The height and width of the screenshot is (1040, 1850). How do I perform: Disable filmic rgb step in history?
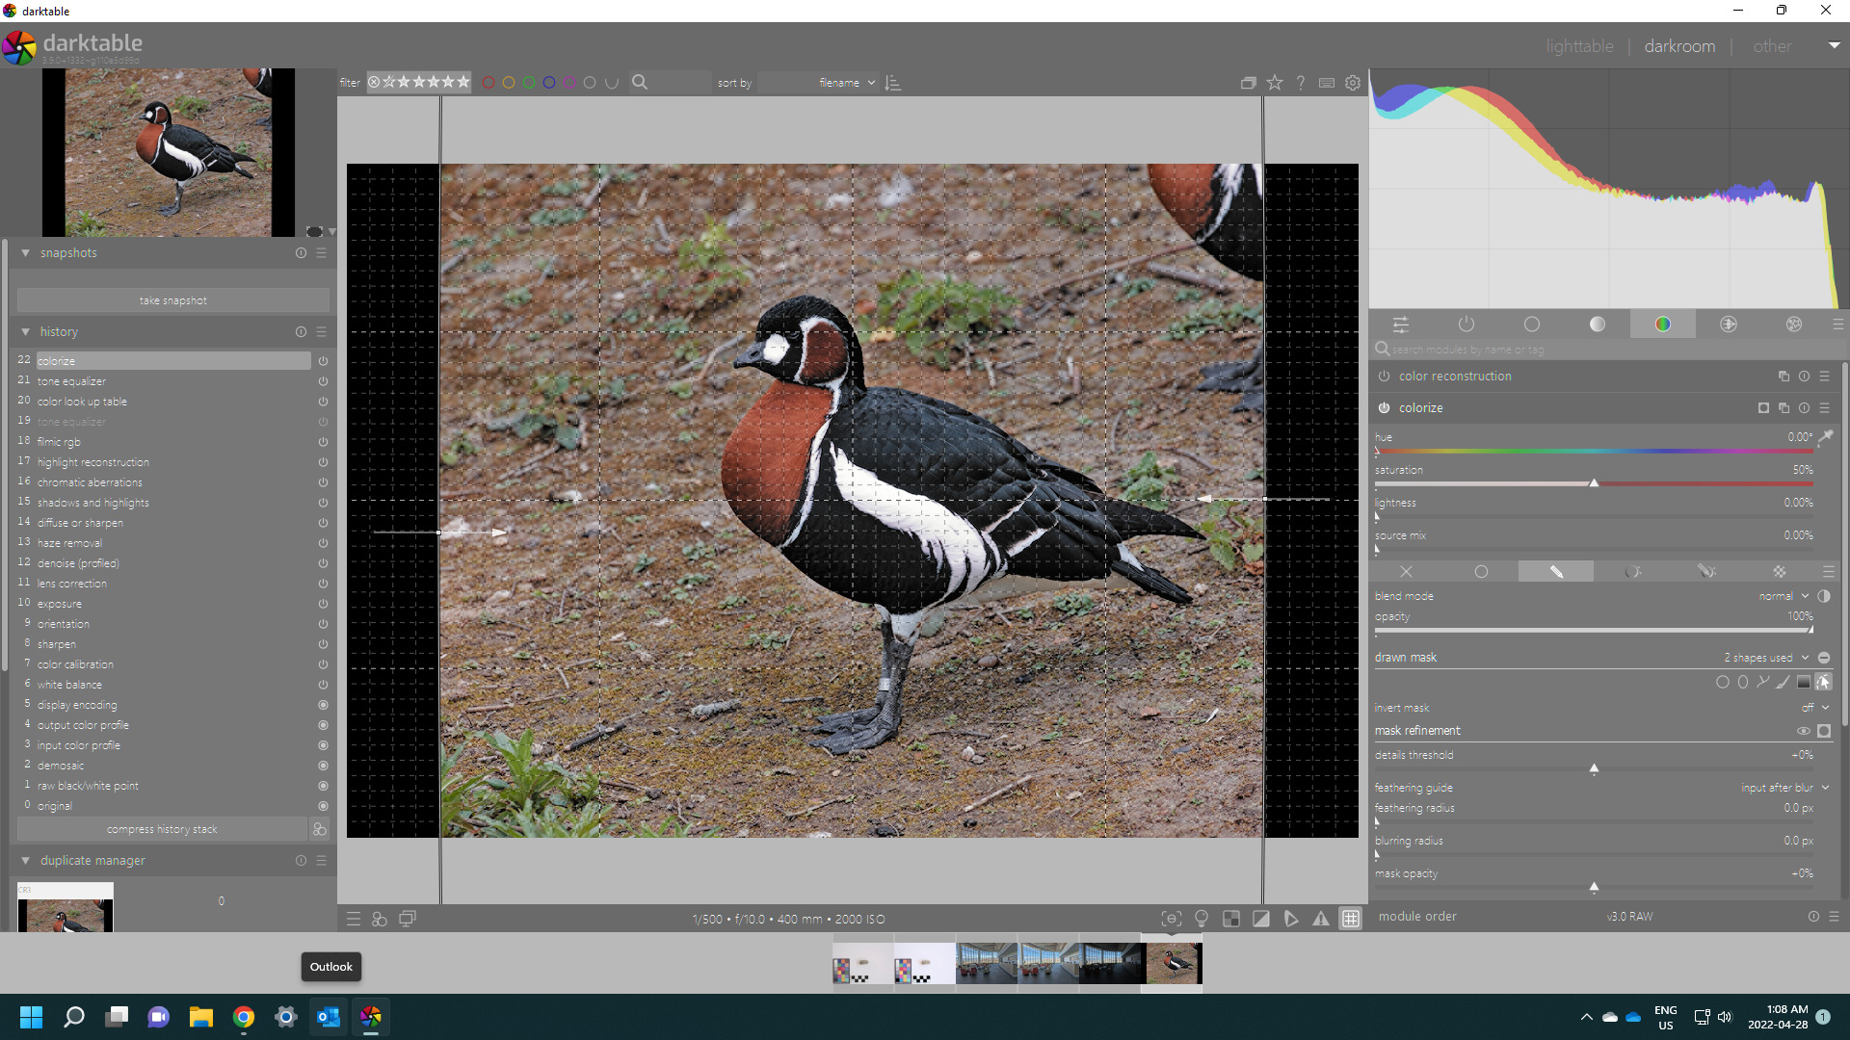pyautogui.click(x=324, y=442)
